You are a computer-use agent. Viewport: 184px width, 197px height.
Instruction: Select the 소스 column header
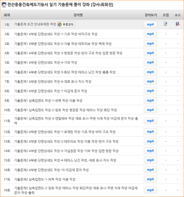point(178,15)
